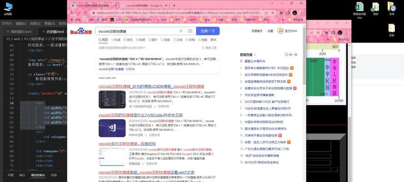
Task: Open 搜索工具 filter options
Action: point(209,48)
